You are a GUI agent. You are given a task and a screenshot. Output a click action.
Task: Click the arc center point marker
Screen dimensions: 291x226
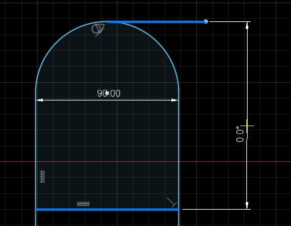(x=107, y=93)
